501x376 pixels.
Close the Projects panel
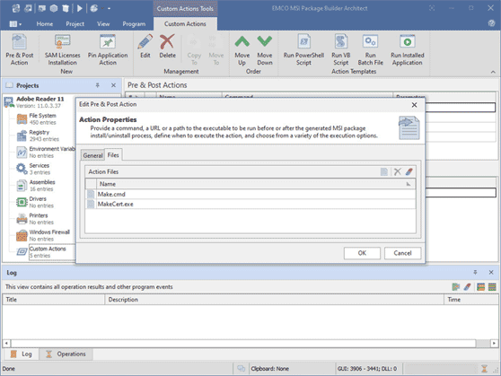[113, 85]
